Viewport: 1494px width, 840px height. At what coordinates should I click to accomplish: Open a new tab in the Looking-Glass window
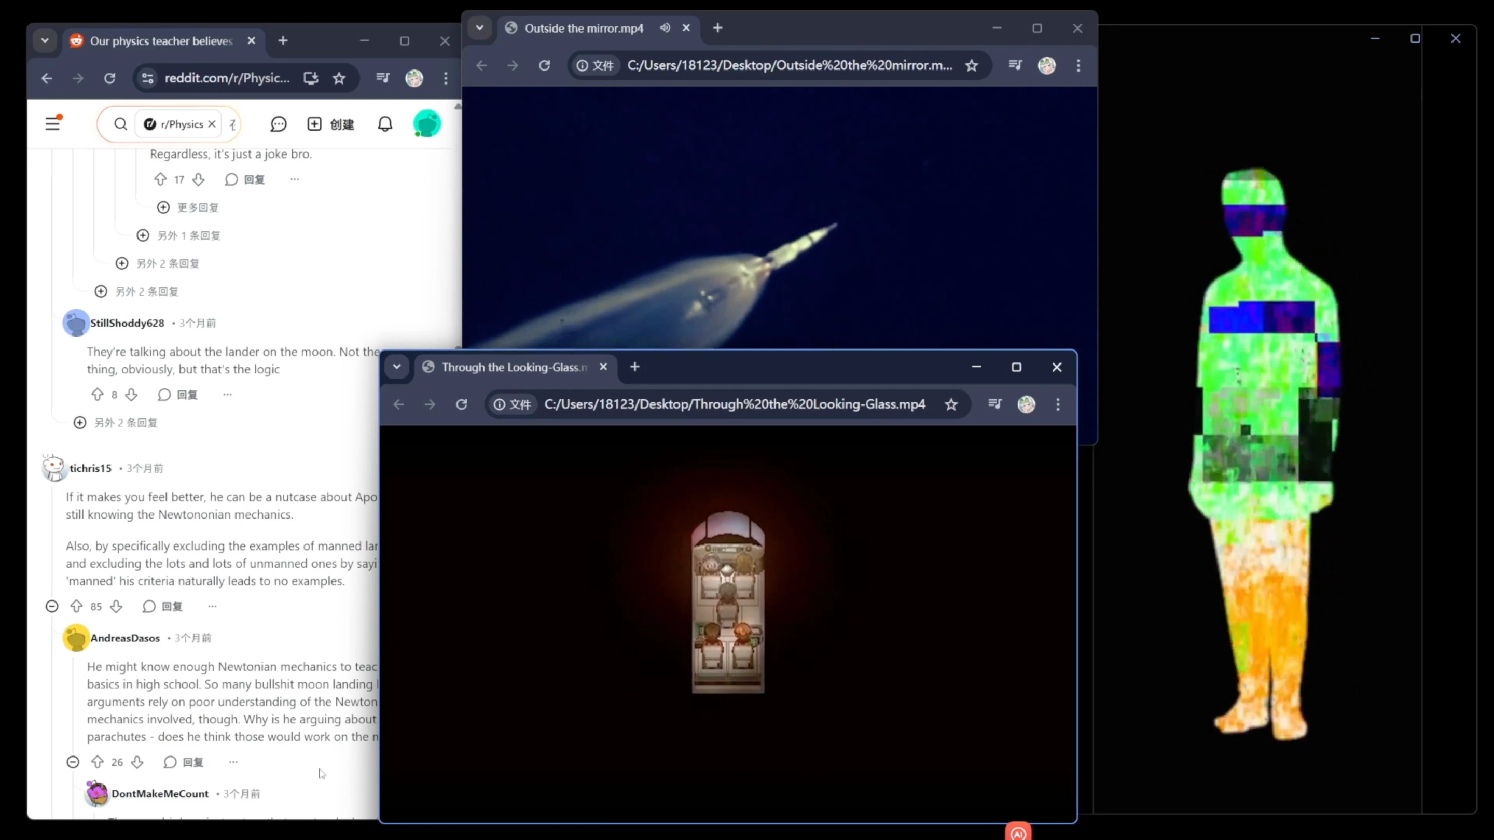635,367
